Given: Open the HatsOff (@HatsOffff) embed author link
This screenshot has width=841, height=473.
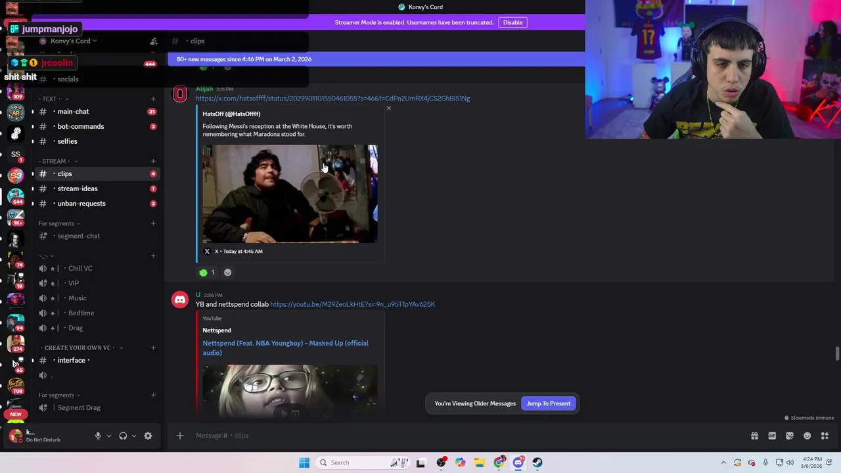Looking at the screenshot, I should (231, 114).
